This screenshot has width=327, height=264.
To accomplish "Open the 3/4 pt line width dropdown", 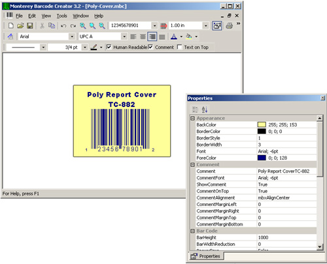I will click(85, 47).
